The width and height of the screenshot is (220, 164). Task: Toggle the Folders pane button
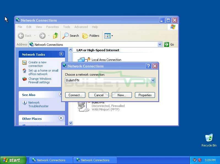pos(91,36)
